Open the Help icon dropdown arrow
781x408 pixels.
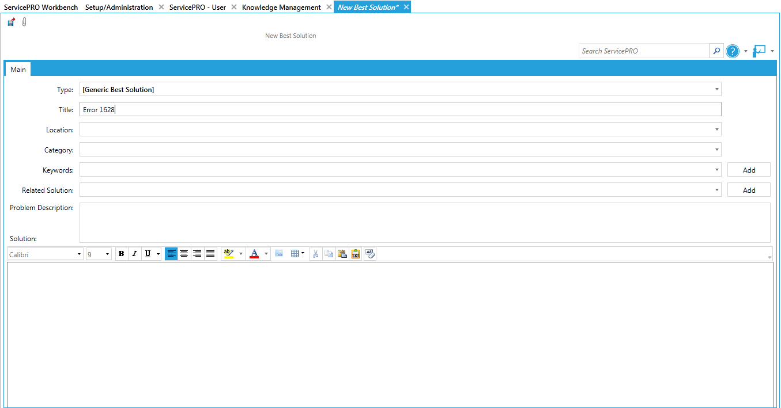coord(745,51)
